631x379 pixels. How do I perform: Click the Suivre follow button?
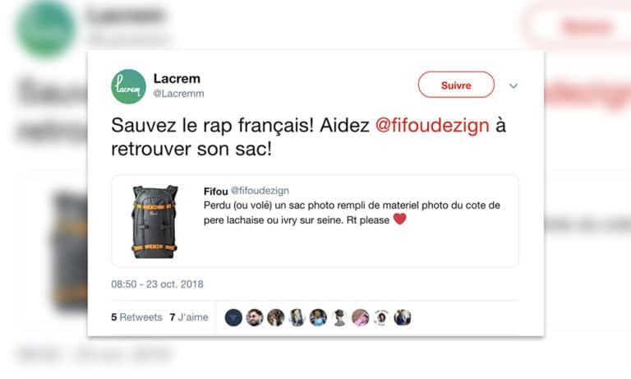(456, 85)
